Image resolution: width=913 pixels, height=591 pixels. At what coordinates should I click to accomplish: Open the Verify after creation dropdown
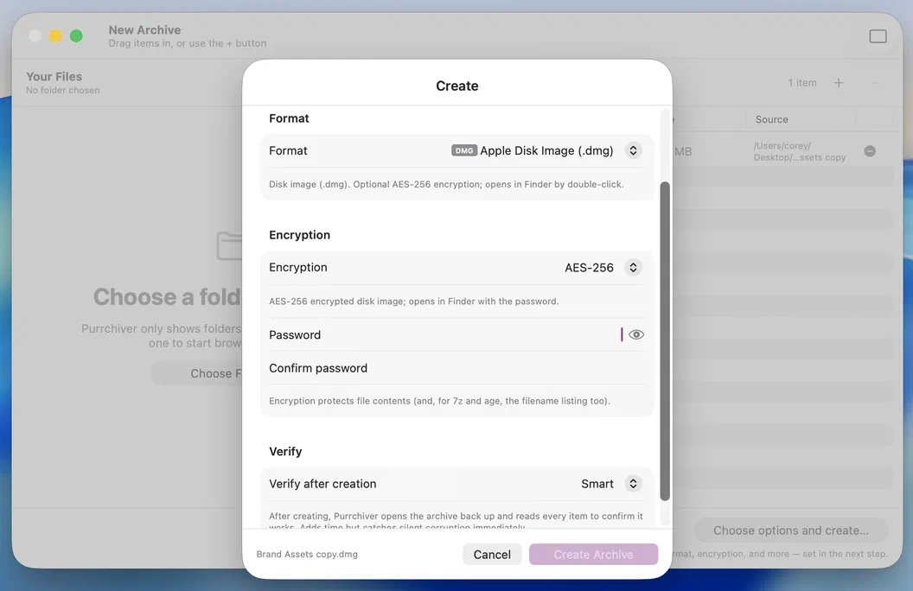click(633, 484)
